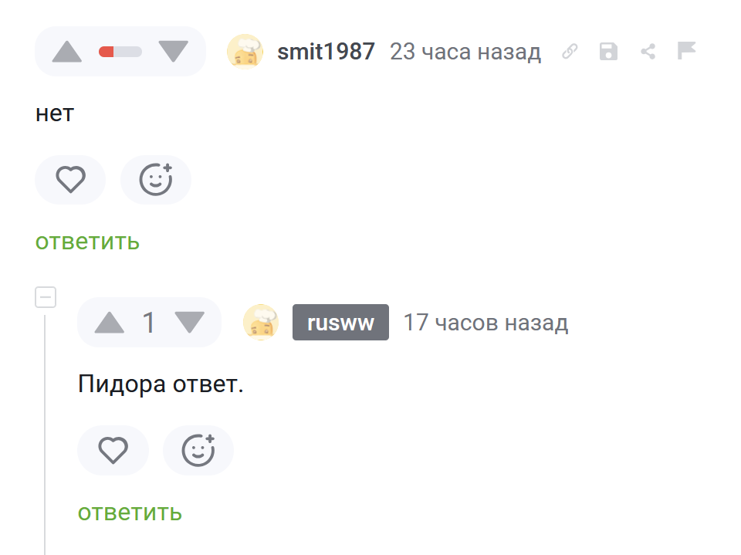Collapse the reply thread with minus box

(46, 296)
